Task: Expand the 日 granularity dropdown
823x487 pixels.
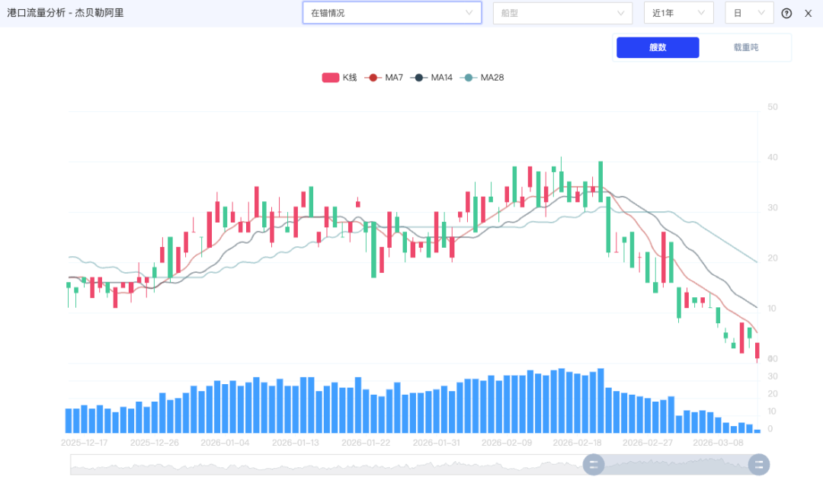Action: 748,13
